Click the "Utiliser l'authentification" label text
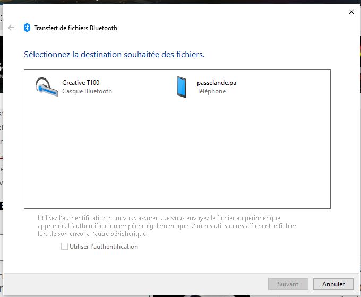This screenshot has height=297, width=361. point(104,247)
